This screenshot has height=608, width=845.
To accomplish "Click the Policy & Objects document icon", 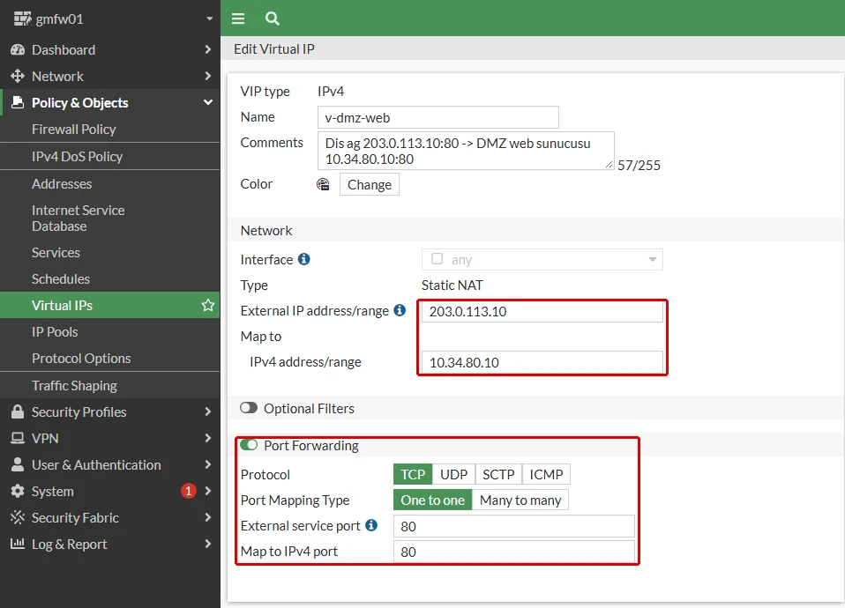I will coord(18,102).
